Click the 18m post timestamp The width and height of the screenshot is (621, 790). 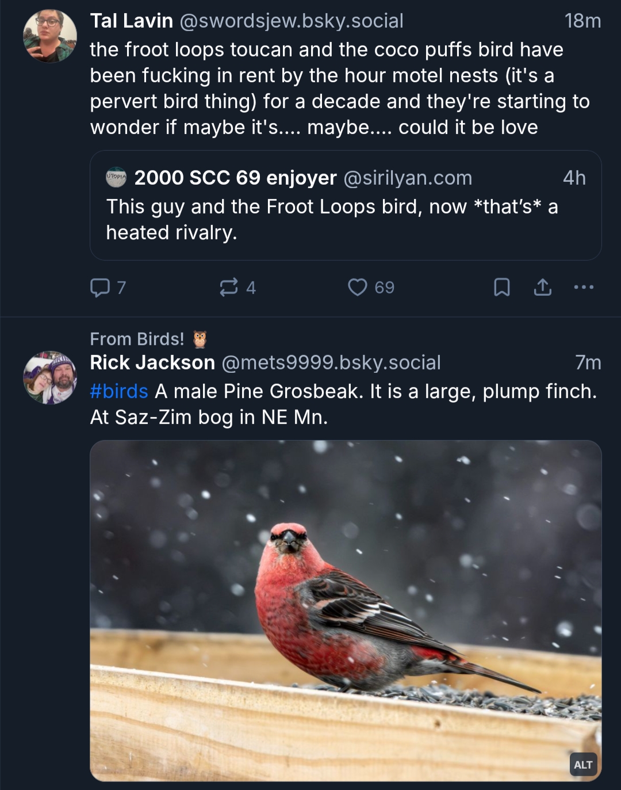(582, 21)
